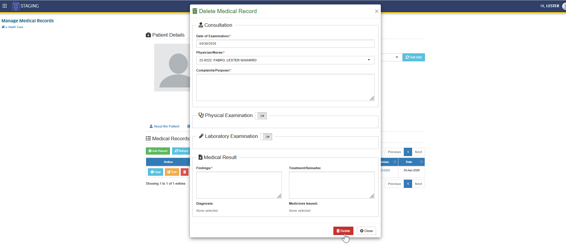Select page 1 in top pagination
Image resolution: width=566 pixels, height=249 pixels.
(408, 152)
